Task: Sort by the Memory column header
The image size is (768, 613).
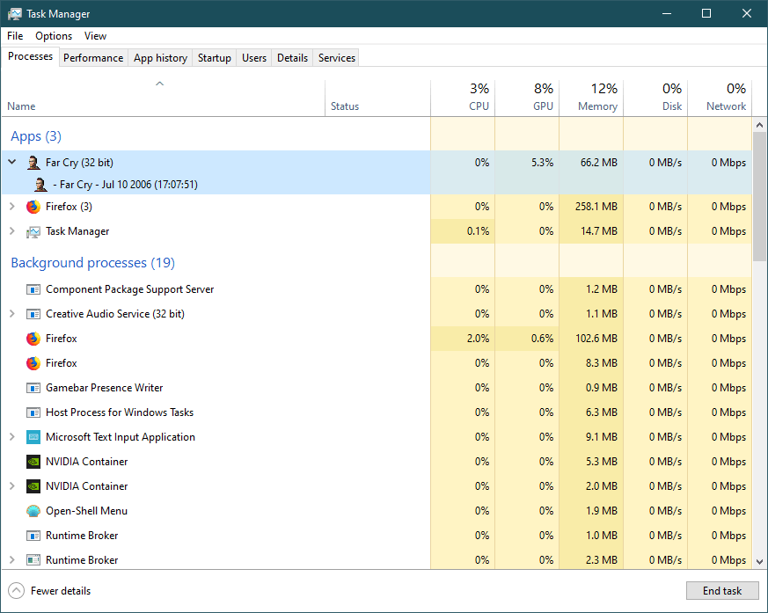Action: [591, 98]
